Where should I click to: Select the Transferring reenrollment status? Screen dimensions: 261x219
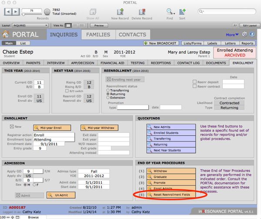[x=108, y=90]
